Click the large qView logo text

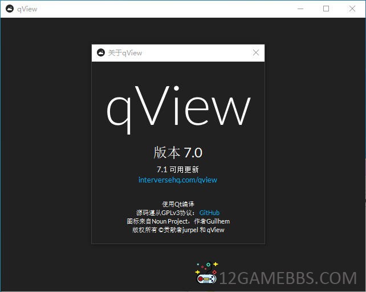pyautogui.click(x=178, y=109)
